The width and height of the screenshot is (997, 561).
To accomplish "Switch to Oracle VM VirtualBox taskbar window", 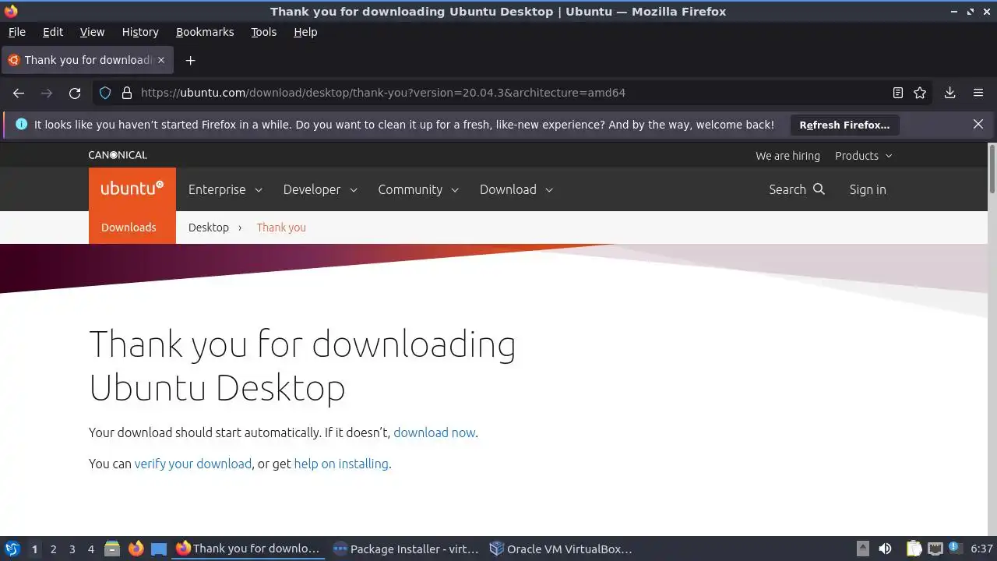I will (561, 549).
